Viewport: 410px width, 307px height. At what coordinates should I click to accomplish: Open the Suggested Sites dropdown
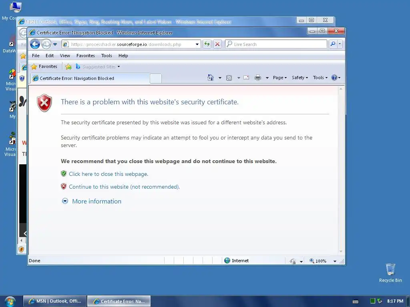tap(98, 67)
